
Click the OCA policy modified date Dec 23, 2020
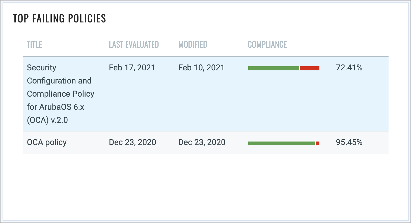tap(202, 142)
